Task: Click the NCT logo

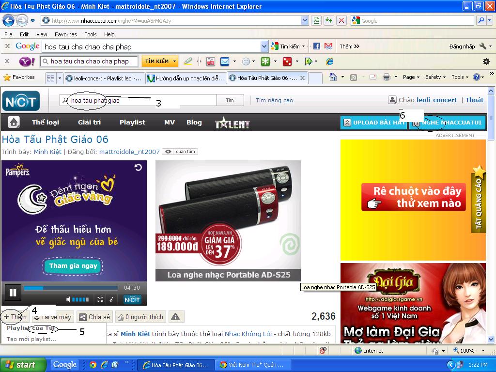Action: (21, 101)
